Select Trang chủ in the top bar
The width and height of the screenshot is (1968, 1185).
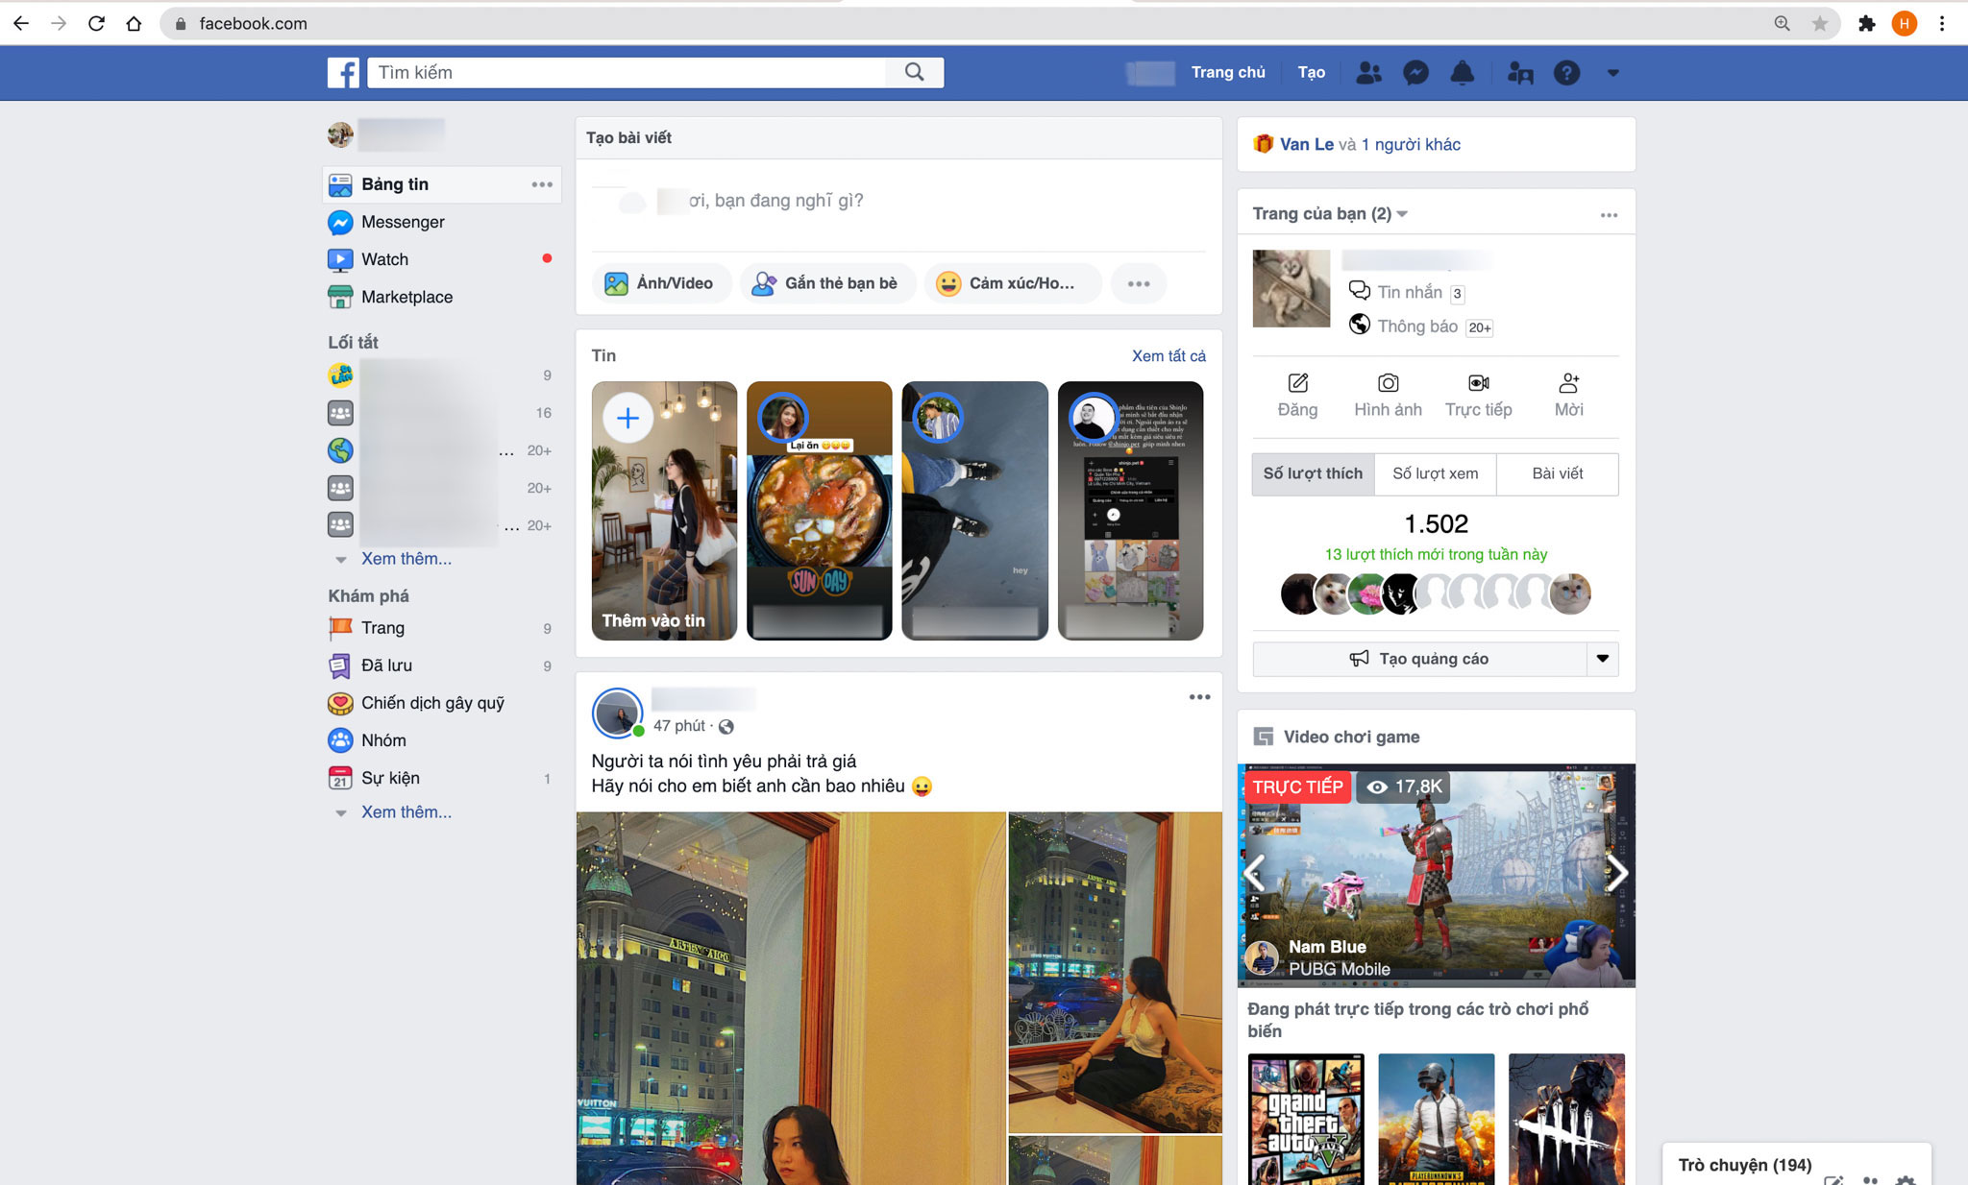[1227, 72]
